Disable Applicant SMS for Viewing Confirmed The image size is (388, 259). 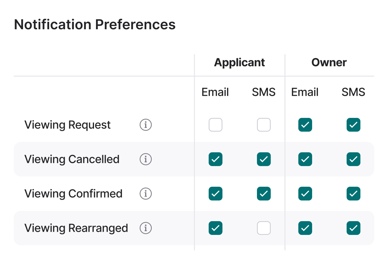pos(264,194)
